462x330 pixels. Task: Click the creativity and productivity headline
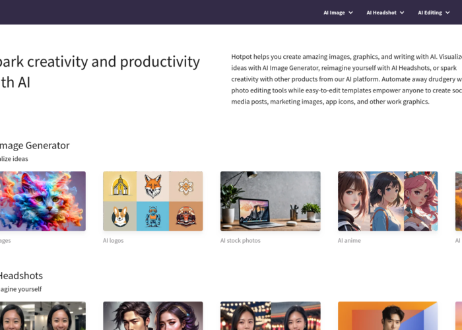pyautogui.click(x=100, y=71)
